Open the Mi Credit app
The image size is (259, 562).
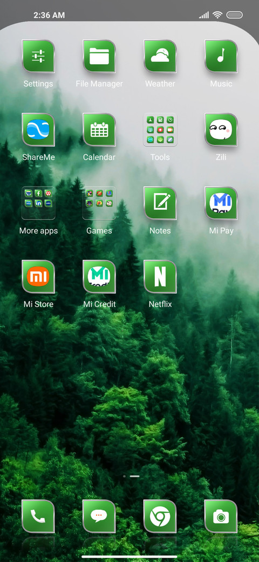(99, 277)
